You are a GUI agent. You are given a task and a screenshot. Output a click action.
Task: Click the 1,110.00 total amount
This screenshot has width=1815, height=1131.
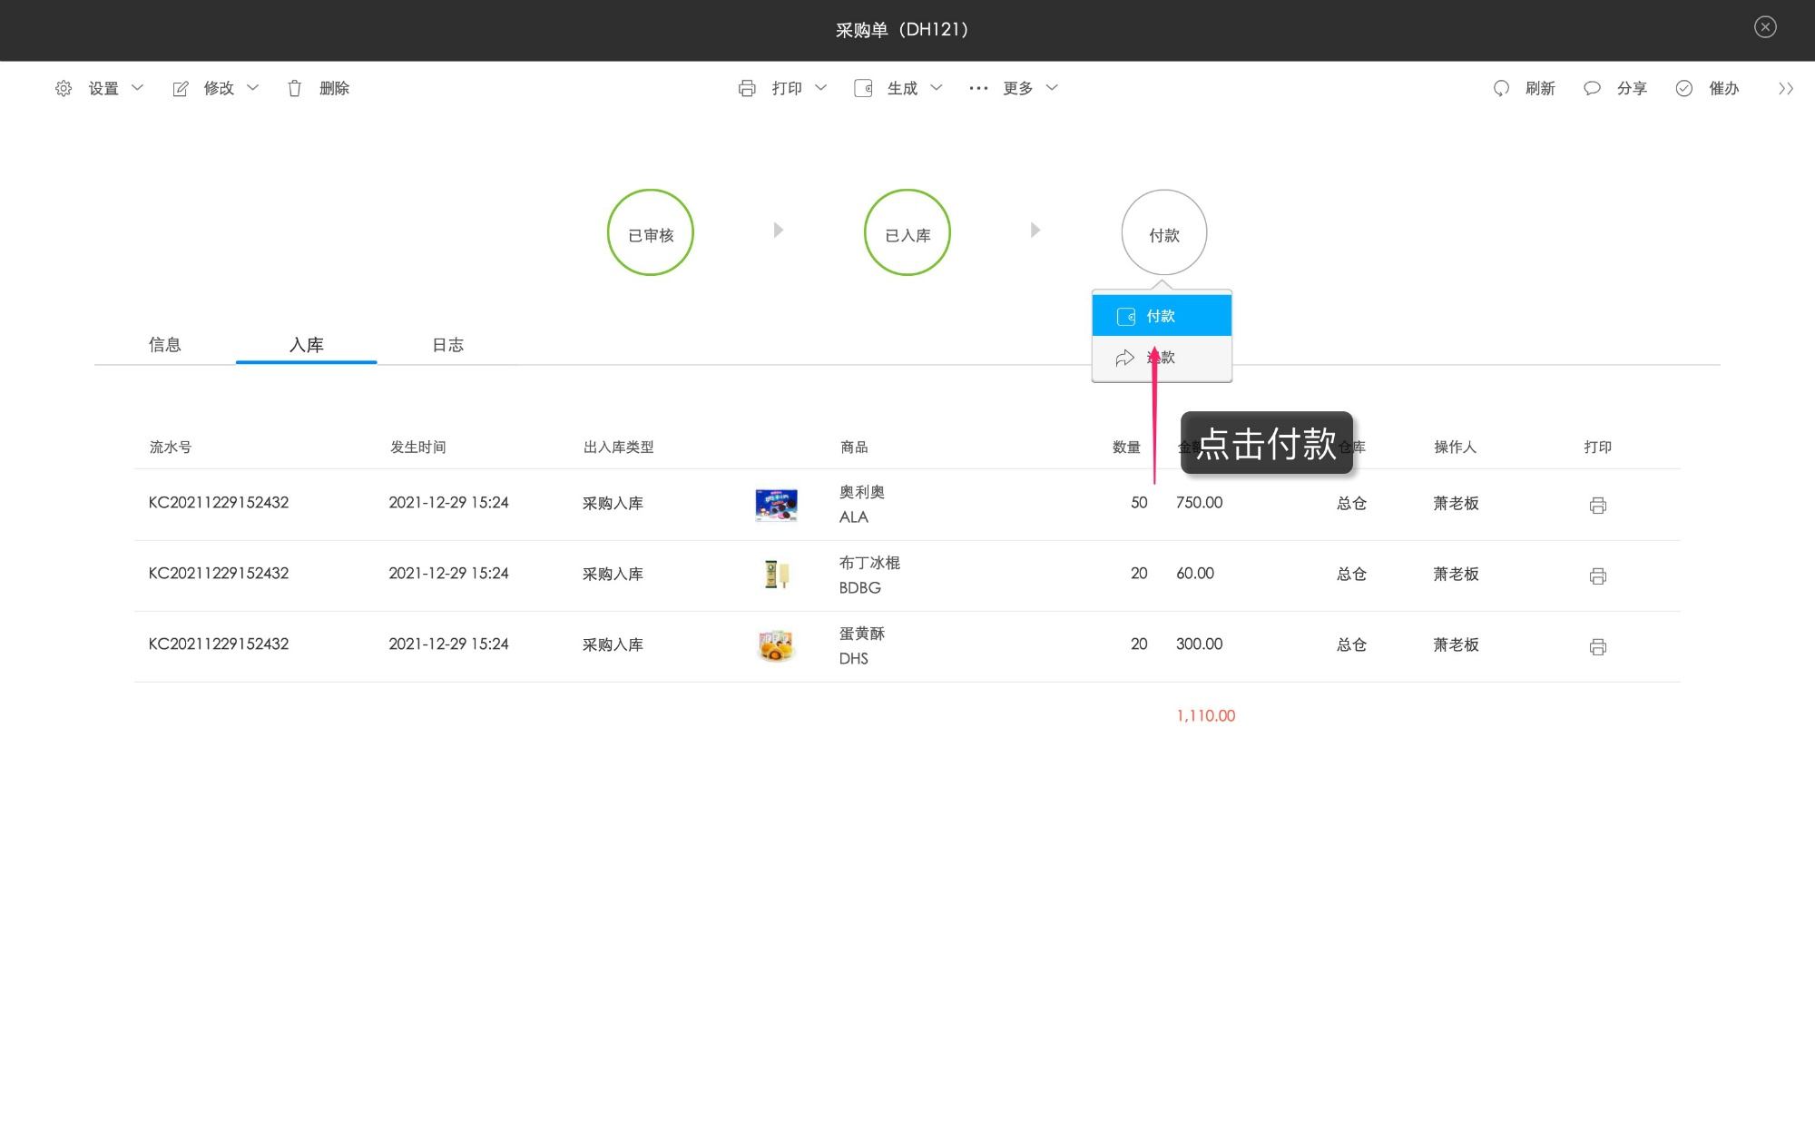click(x=1206, y=715)
